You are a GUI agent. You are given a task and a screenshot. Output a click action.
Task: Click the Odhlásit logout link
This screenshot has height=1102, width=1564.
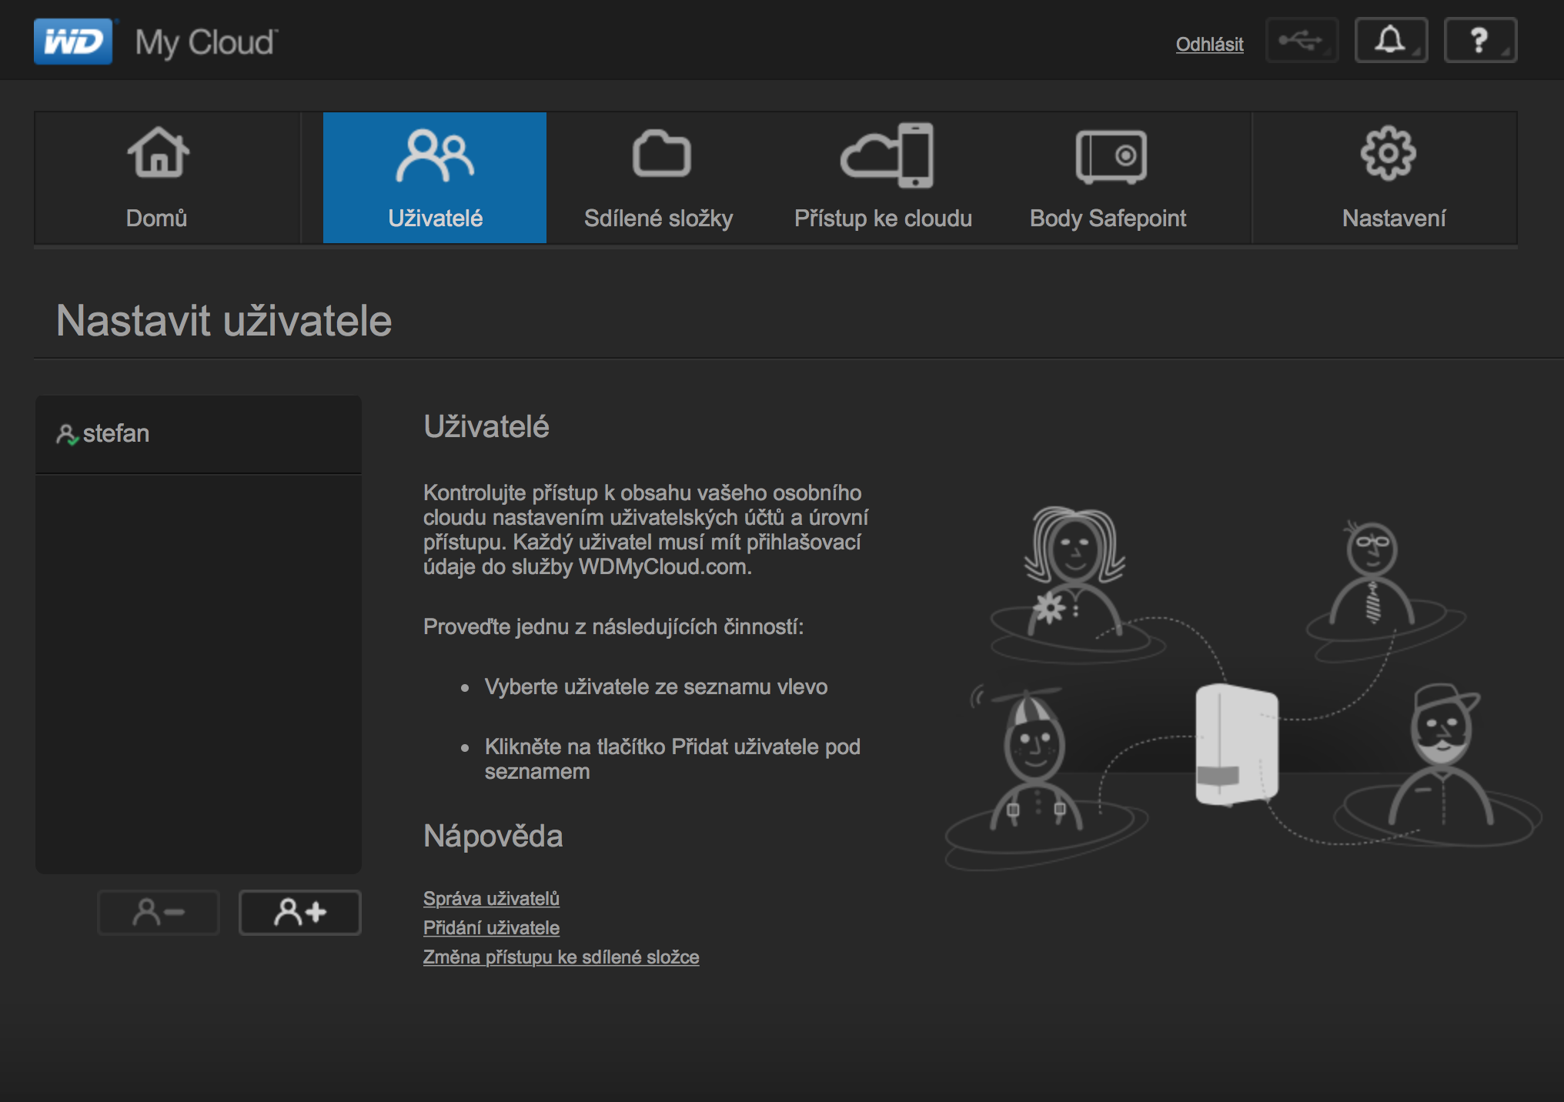click(x=1209, y=45)
